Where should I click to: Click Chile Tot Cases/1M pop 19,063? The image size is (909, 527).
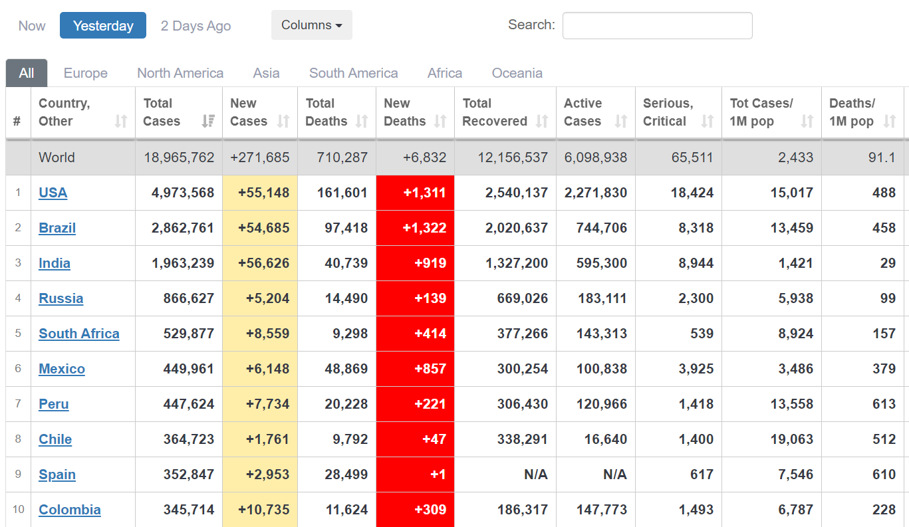click(x=791, y=439)
